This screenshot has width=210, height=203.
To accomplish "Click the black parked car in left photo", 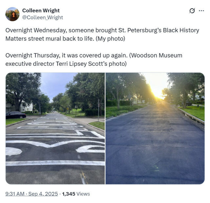I will tap(16, 115).
